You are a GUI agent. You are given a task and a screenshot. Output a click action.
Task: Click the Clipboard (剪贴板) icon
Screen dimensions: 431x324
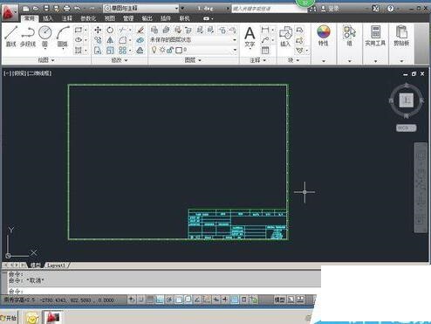point(401,36)
